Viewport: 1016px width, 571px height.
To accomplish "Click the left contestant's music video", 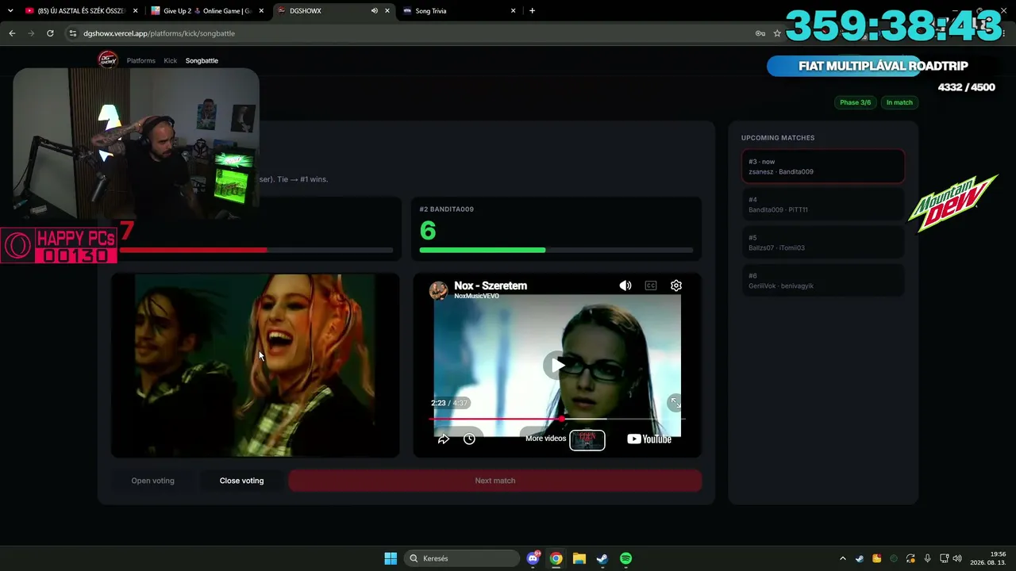I will point(255,366).
